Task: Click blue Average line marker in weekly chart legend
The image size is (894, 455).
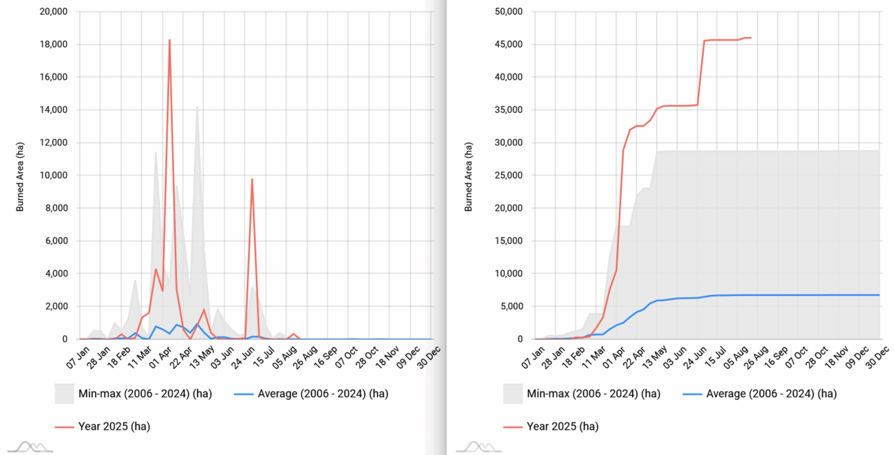Action: (243, 394)
